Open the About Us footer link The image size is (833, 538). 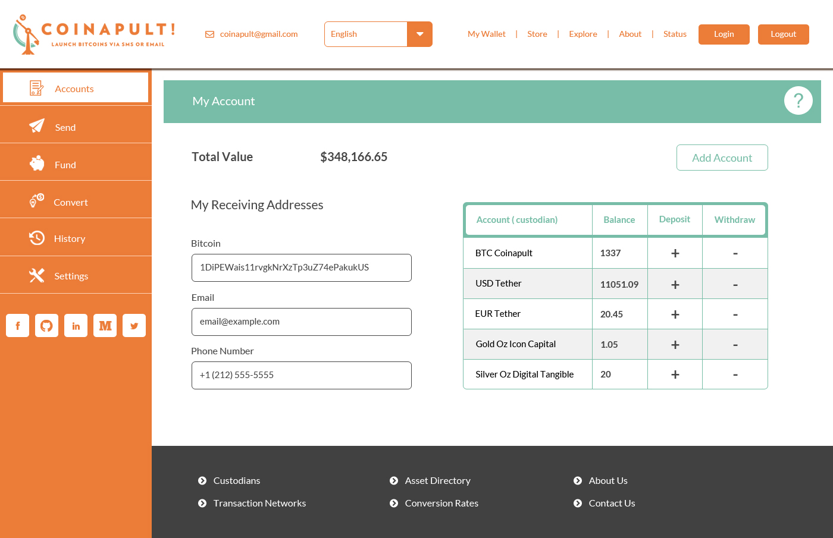coord(608,480)
